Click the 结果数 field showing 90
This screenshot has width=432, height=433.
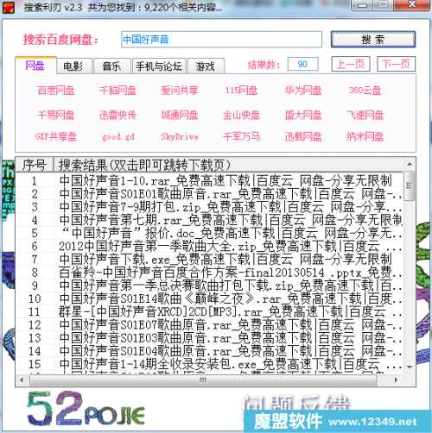pos(302,64)
